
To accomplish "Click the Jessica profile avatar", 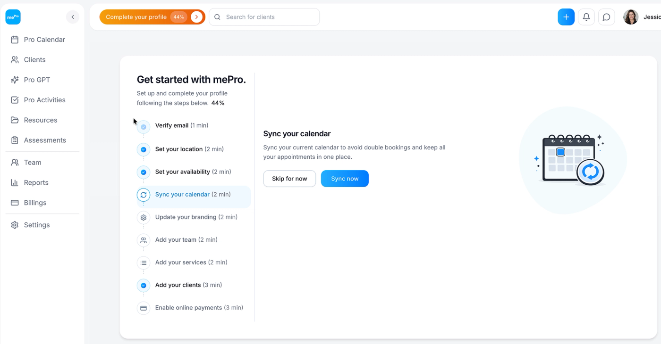I will pos(631,17).
